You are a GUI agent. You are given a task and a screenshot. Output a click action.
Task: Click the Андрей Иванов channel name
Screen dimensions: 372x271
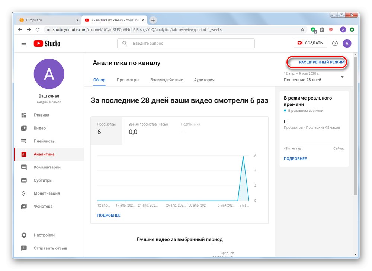[x=49, y=102]
